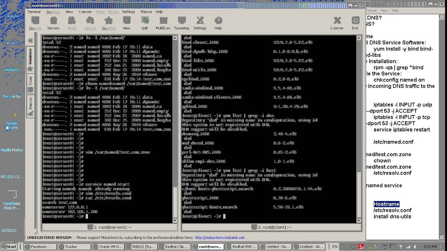Open the Tunneling toolbar icon
Viewport: 447px width, 251px height.
(181, 23)
